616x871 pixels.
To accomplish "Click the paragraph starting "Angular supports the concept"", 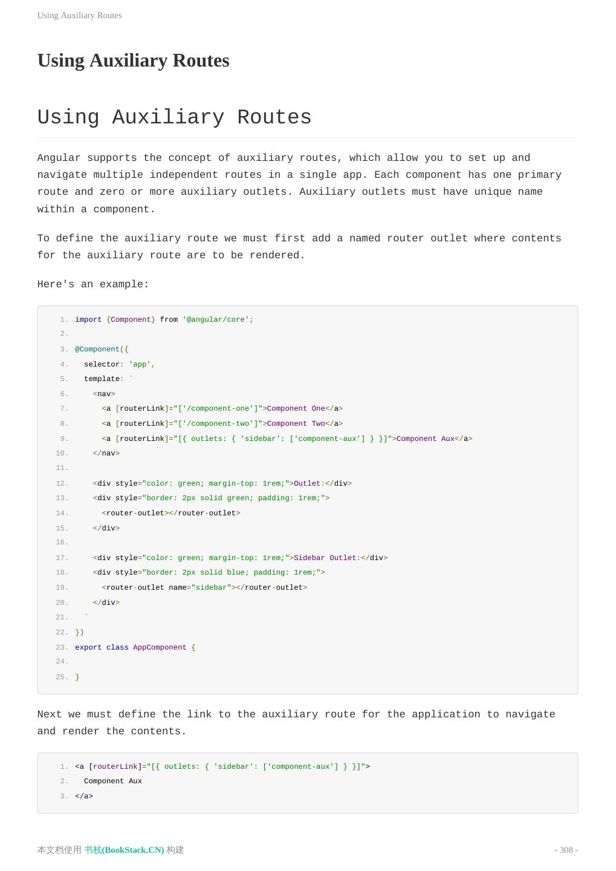I will tap(299, 183).
